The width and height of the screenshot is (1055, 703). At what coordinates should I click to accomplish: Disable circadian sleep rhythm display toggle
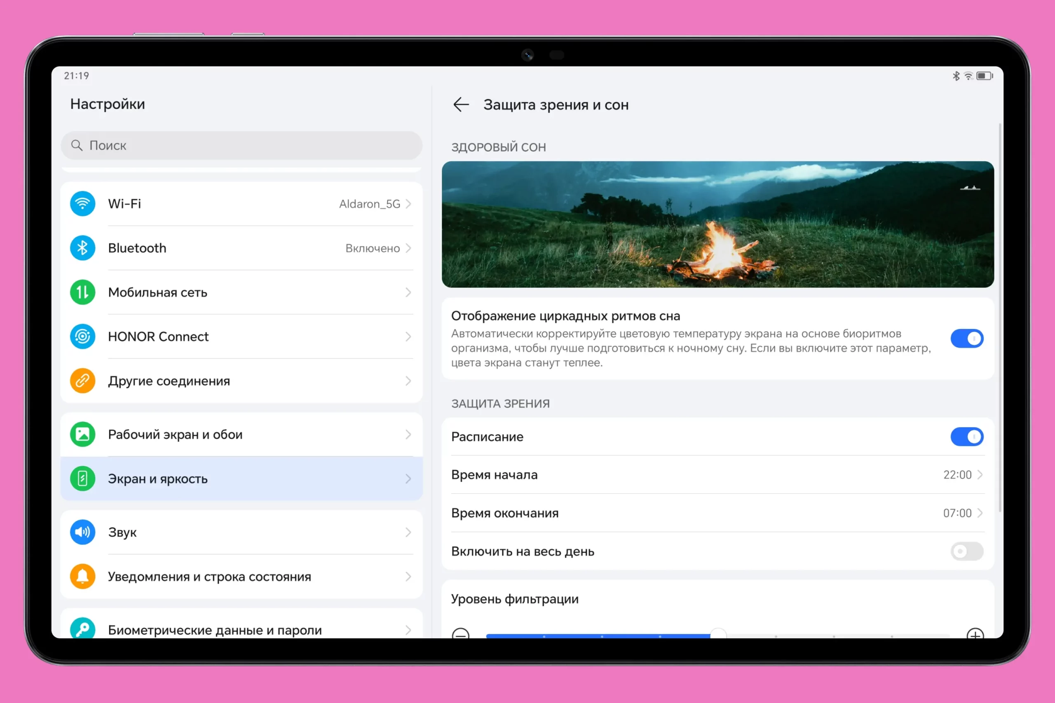point(967,339)
